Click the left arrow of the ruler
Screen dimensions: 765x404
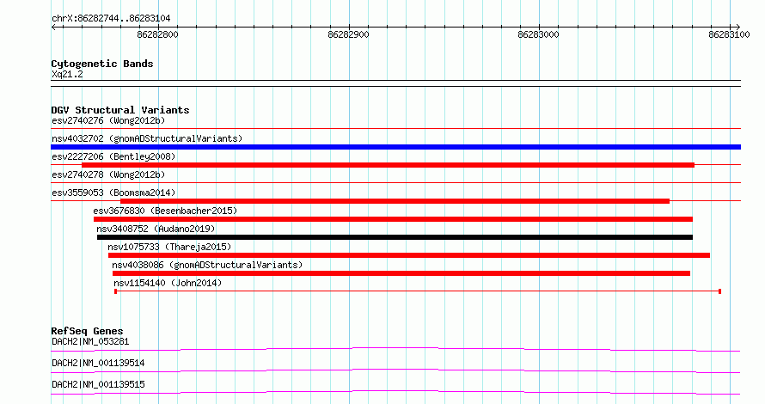pyautogui.click(x=53, y=28)
